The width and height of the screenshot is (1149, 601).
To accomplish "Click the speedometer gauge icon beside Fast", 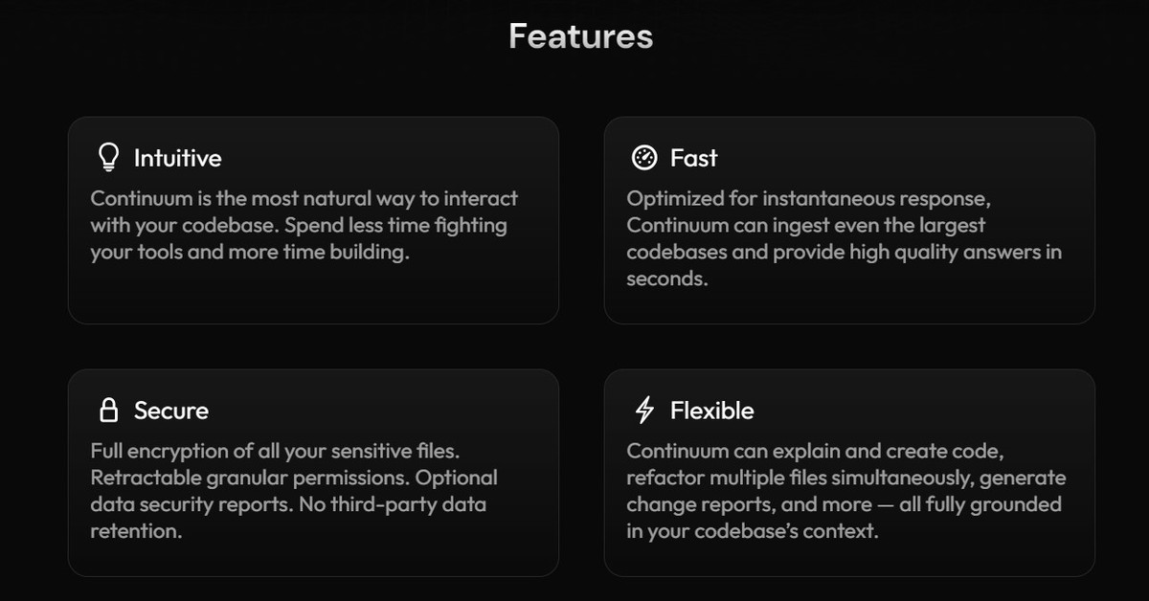I will coord(645,158).
